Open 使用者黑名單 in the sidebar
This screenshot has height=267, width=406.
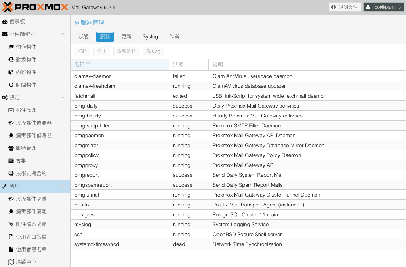pos(35,250)
